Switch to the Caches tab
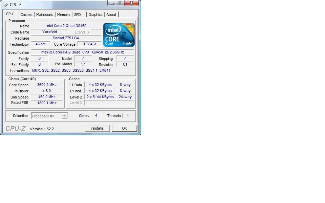 (x=26, y=15)
